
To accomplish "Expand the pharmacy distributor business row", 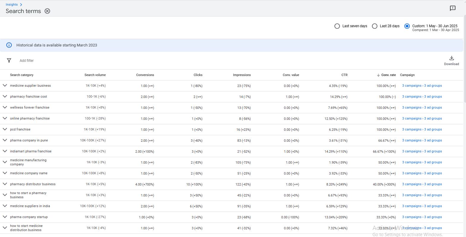I will [x=5, y=184].
